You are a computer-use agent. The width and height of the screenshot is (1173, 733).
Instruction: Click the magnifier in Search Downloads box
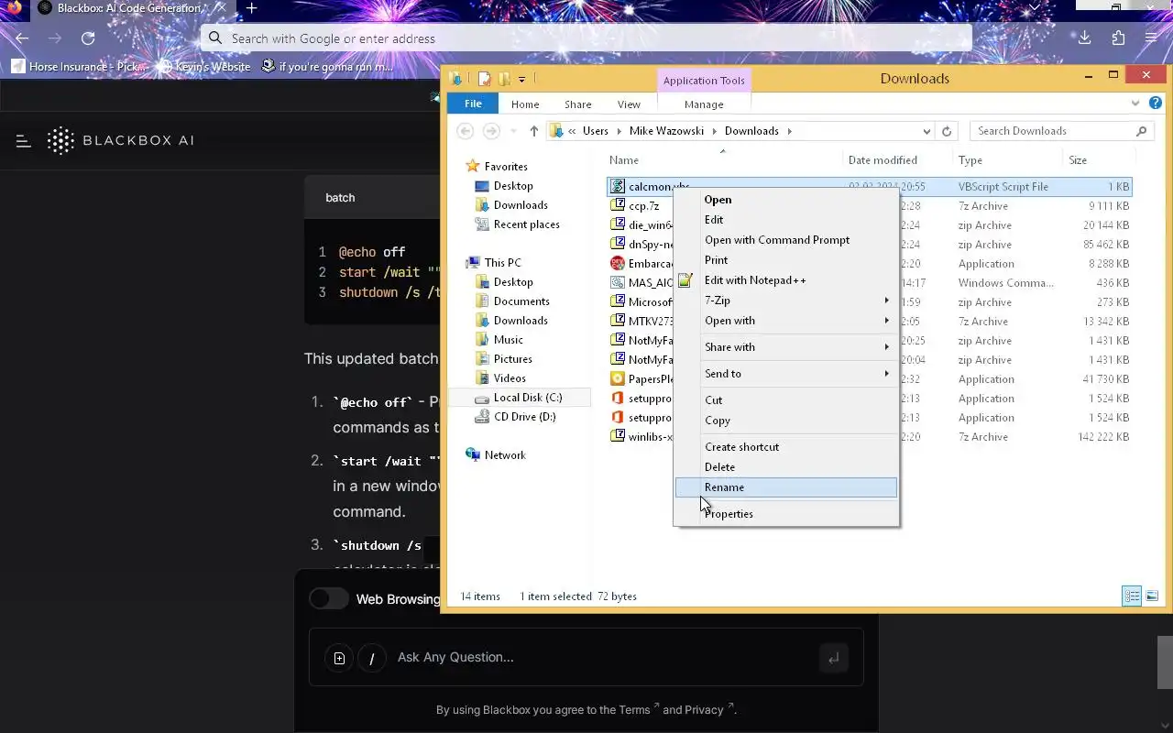coord(1141,131)
